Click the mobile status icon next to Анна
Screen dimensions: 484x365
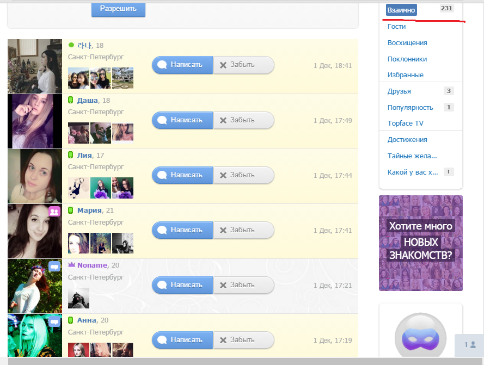[70, 320]
